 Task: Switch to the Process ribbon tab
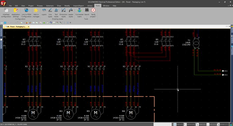[40, 6]
